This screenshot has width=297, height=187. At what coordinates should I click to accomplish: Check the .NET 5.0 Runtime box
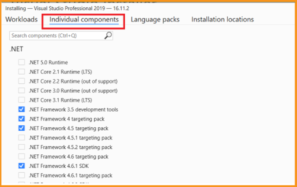point(21,62)
